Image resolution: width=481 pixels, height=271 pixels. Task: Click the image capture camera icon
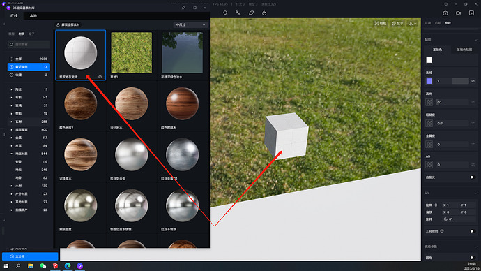point(445,13)
